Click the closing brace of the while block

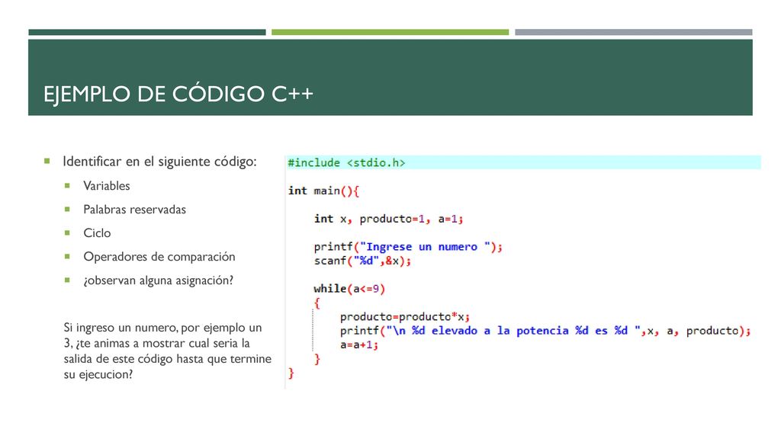(x=317, y=359)
